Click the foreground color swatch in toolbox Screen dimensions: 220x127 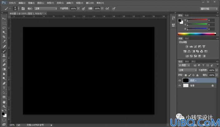coord(3,114)
